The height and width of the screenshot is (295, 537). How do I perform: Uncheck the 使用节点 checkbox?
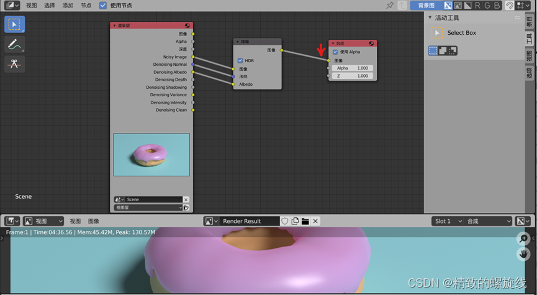coord(102,6)
